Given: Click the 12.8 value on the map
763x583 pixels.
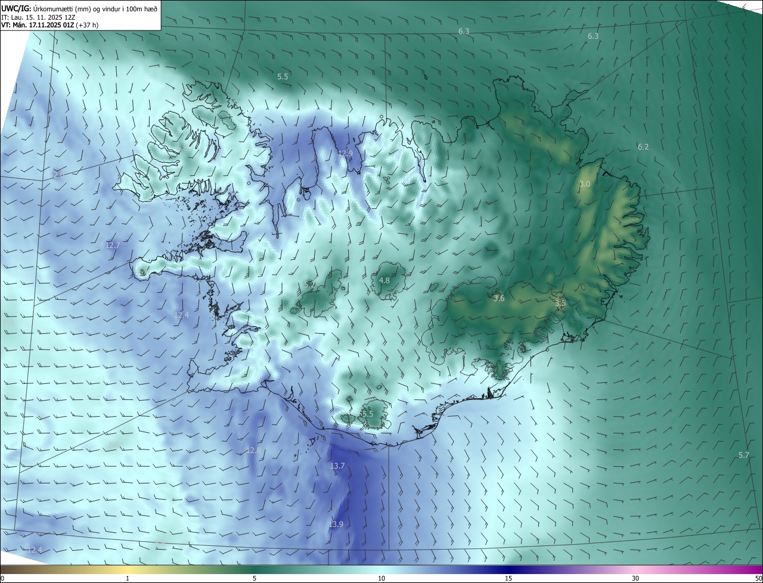Looking at the screenshot, I should [254, 450].
